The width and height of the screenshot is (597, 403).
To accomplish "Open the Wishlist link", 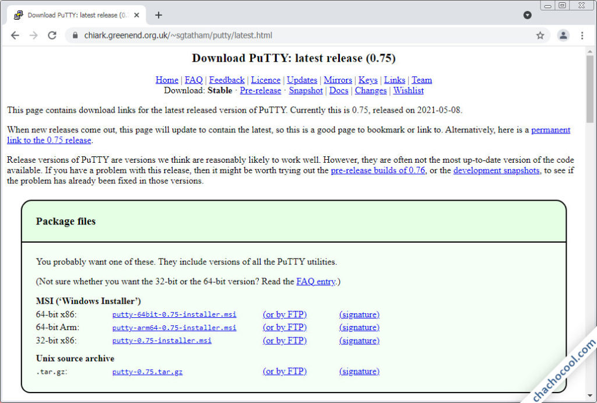I will 408,90.
